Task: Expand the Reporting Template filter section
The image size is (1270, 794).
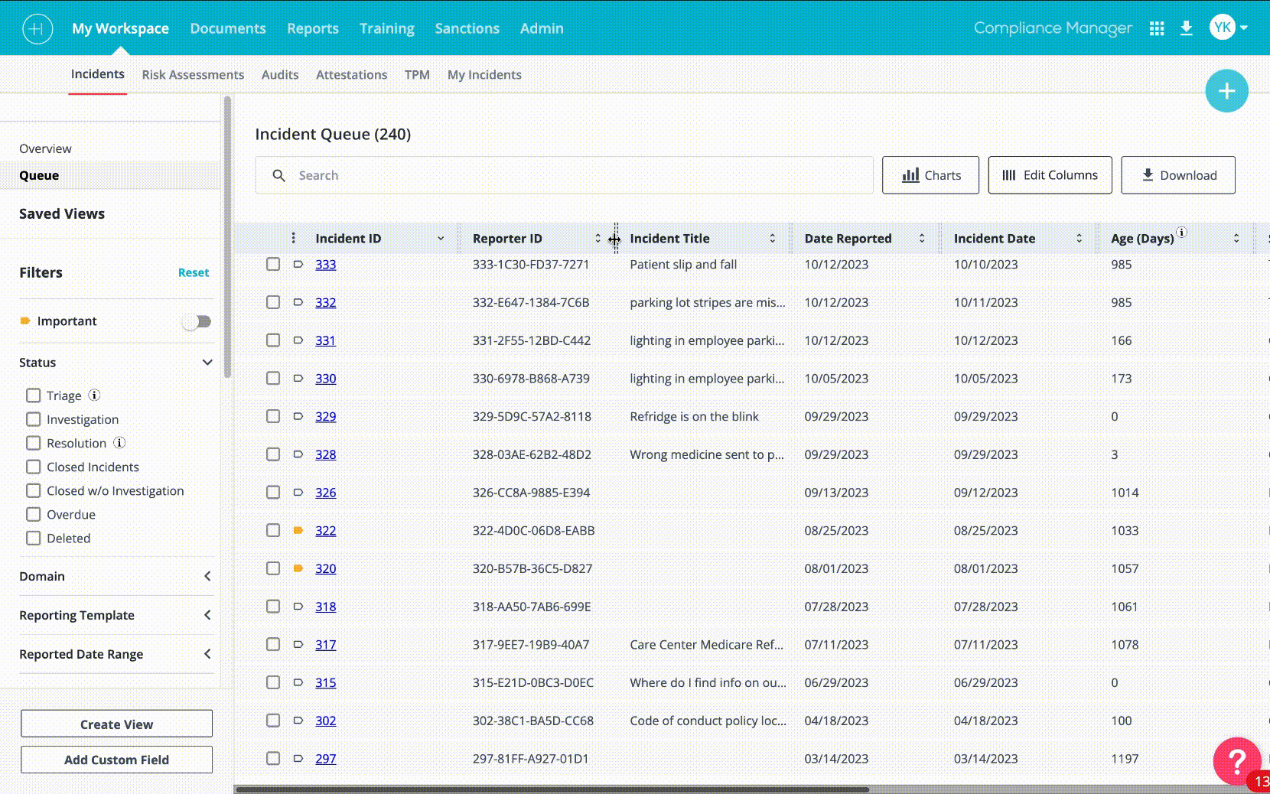Action: point(207,615)
